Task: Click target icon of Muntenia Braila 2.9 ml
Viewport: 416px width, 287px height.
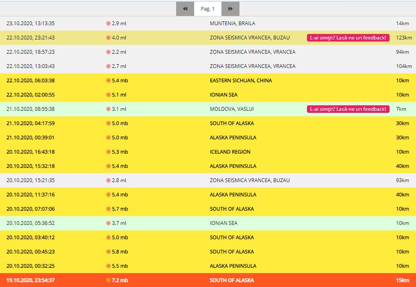Action: [x=108, y=23]
